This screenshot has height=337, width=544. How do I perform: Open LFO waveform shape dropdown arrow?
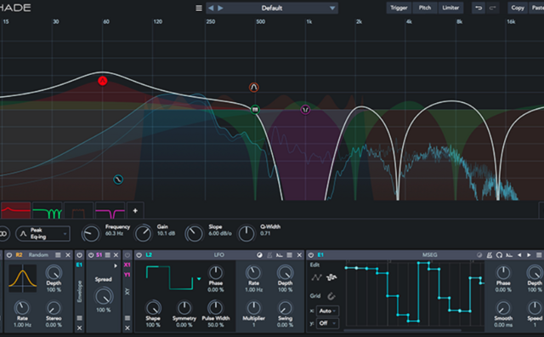(199, 278)
